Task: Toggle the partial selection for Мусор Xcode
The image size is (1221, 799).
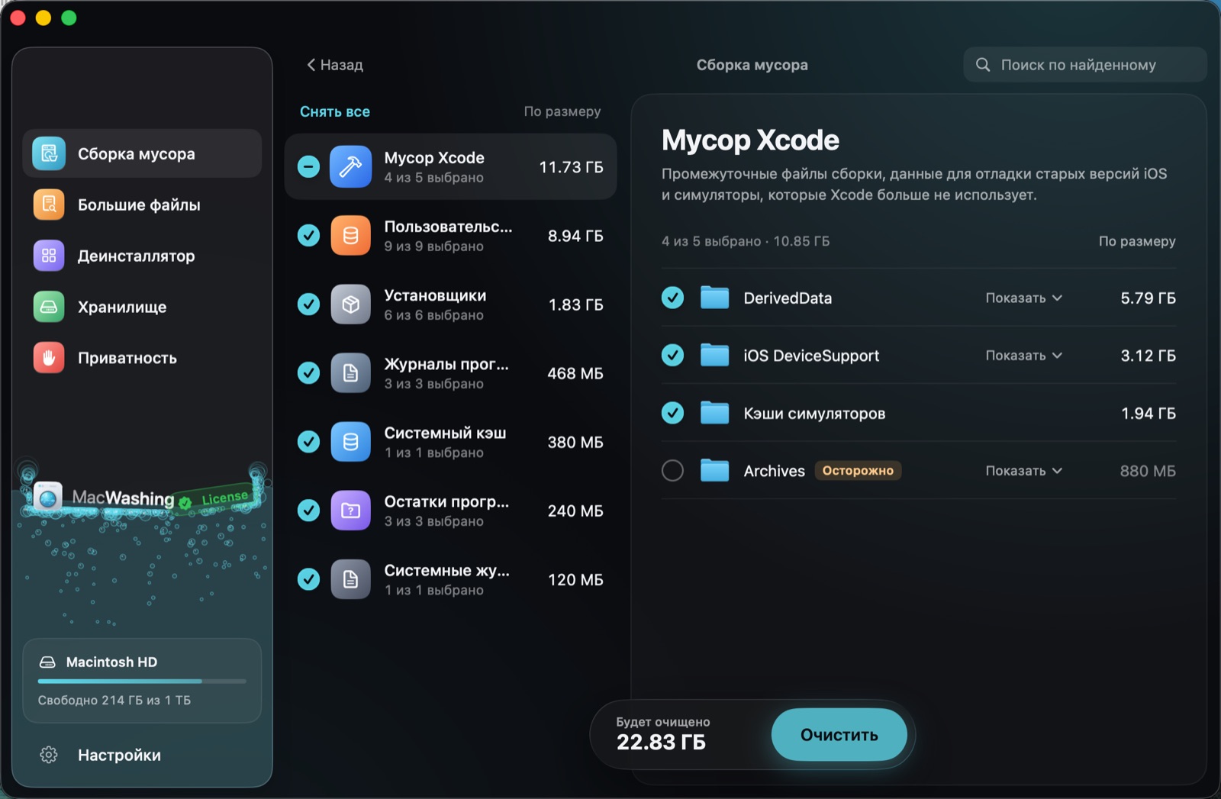Action: point(308,166)
